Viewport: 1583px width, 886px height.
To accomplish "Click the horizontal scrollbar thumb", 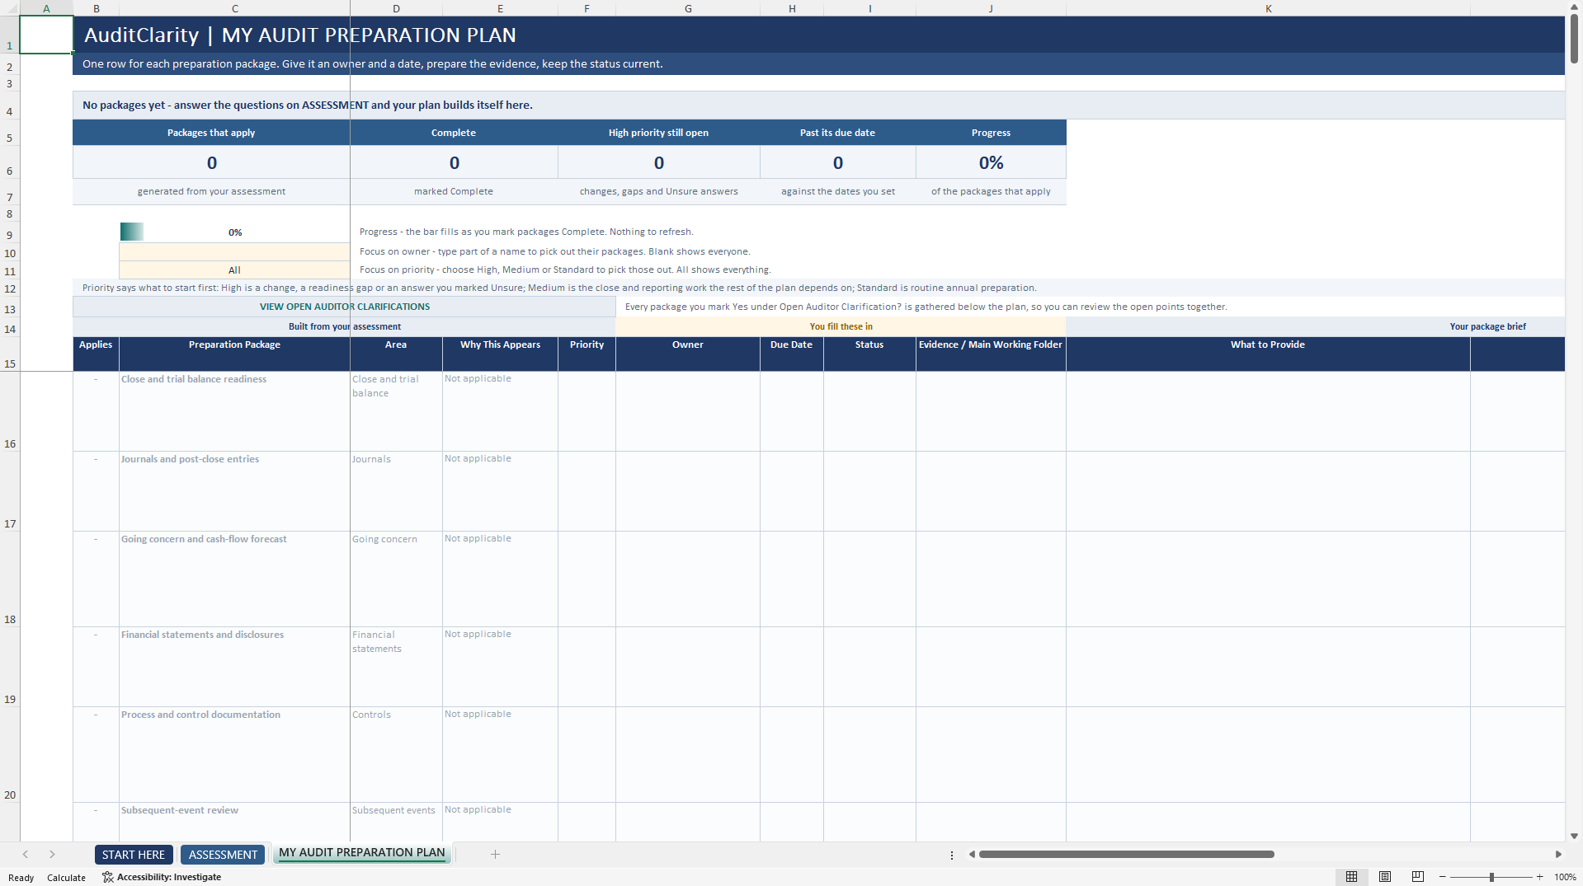I will [x=1126, y=855].
